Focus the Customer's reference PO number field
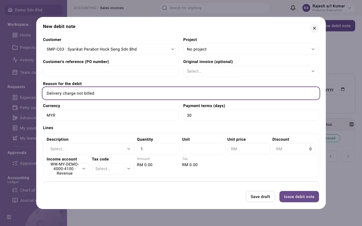The height and width of the screenshot is (226, 362). [x=111, y=71]
